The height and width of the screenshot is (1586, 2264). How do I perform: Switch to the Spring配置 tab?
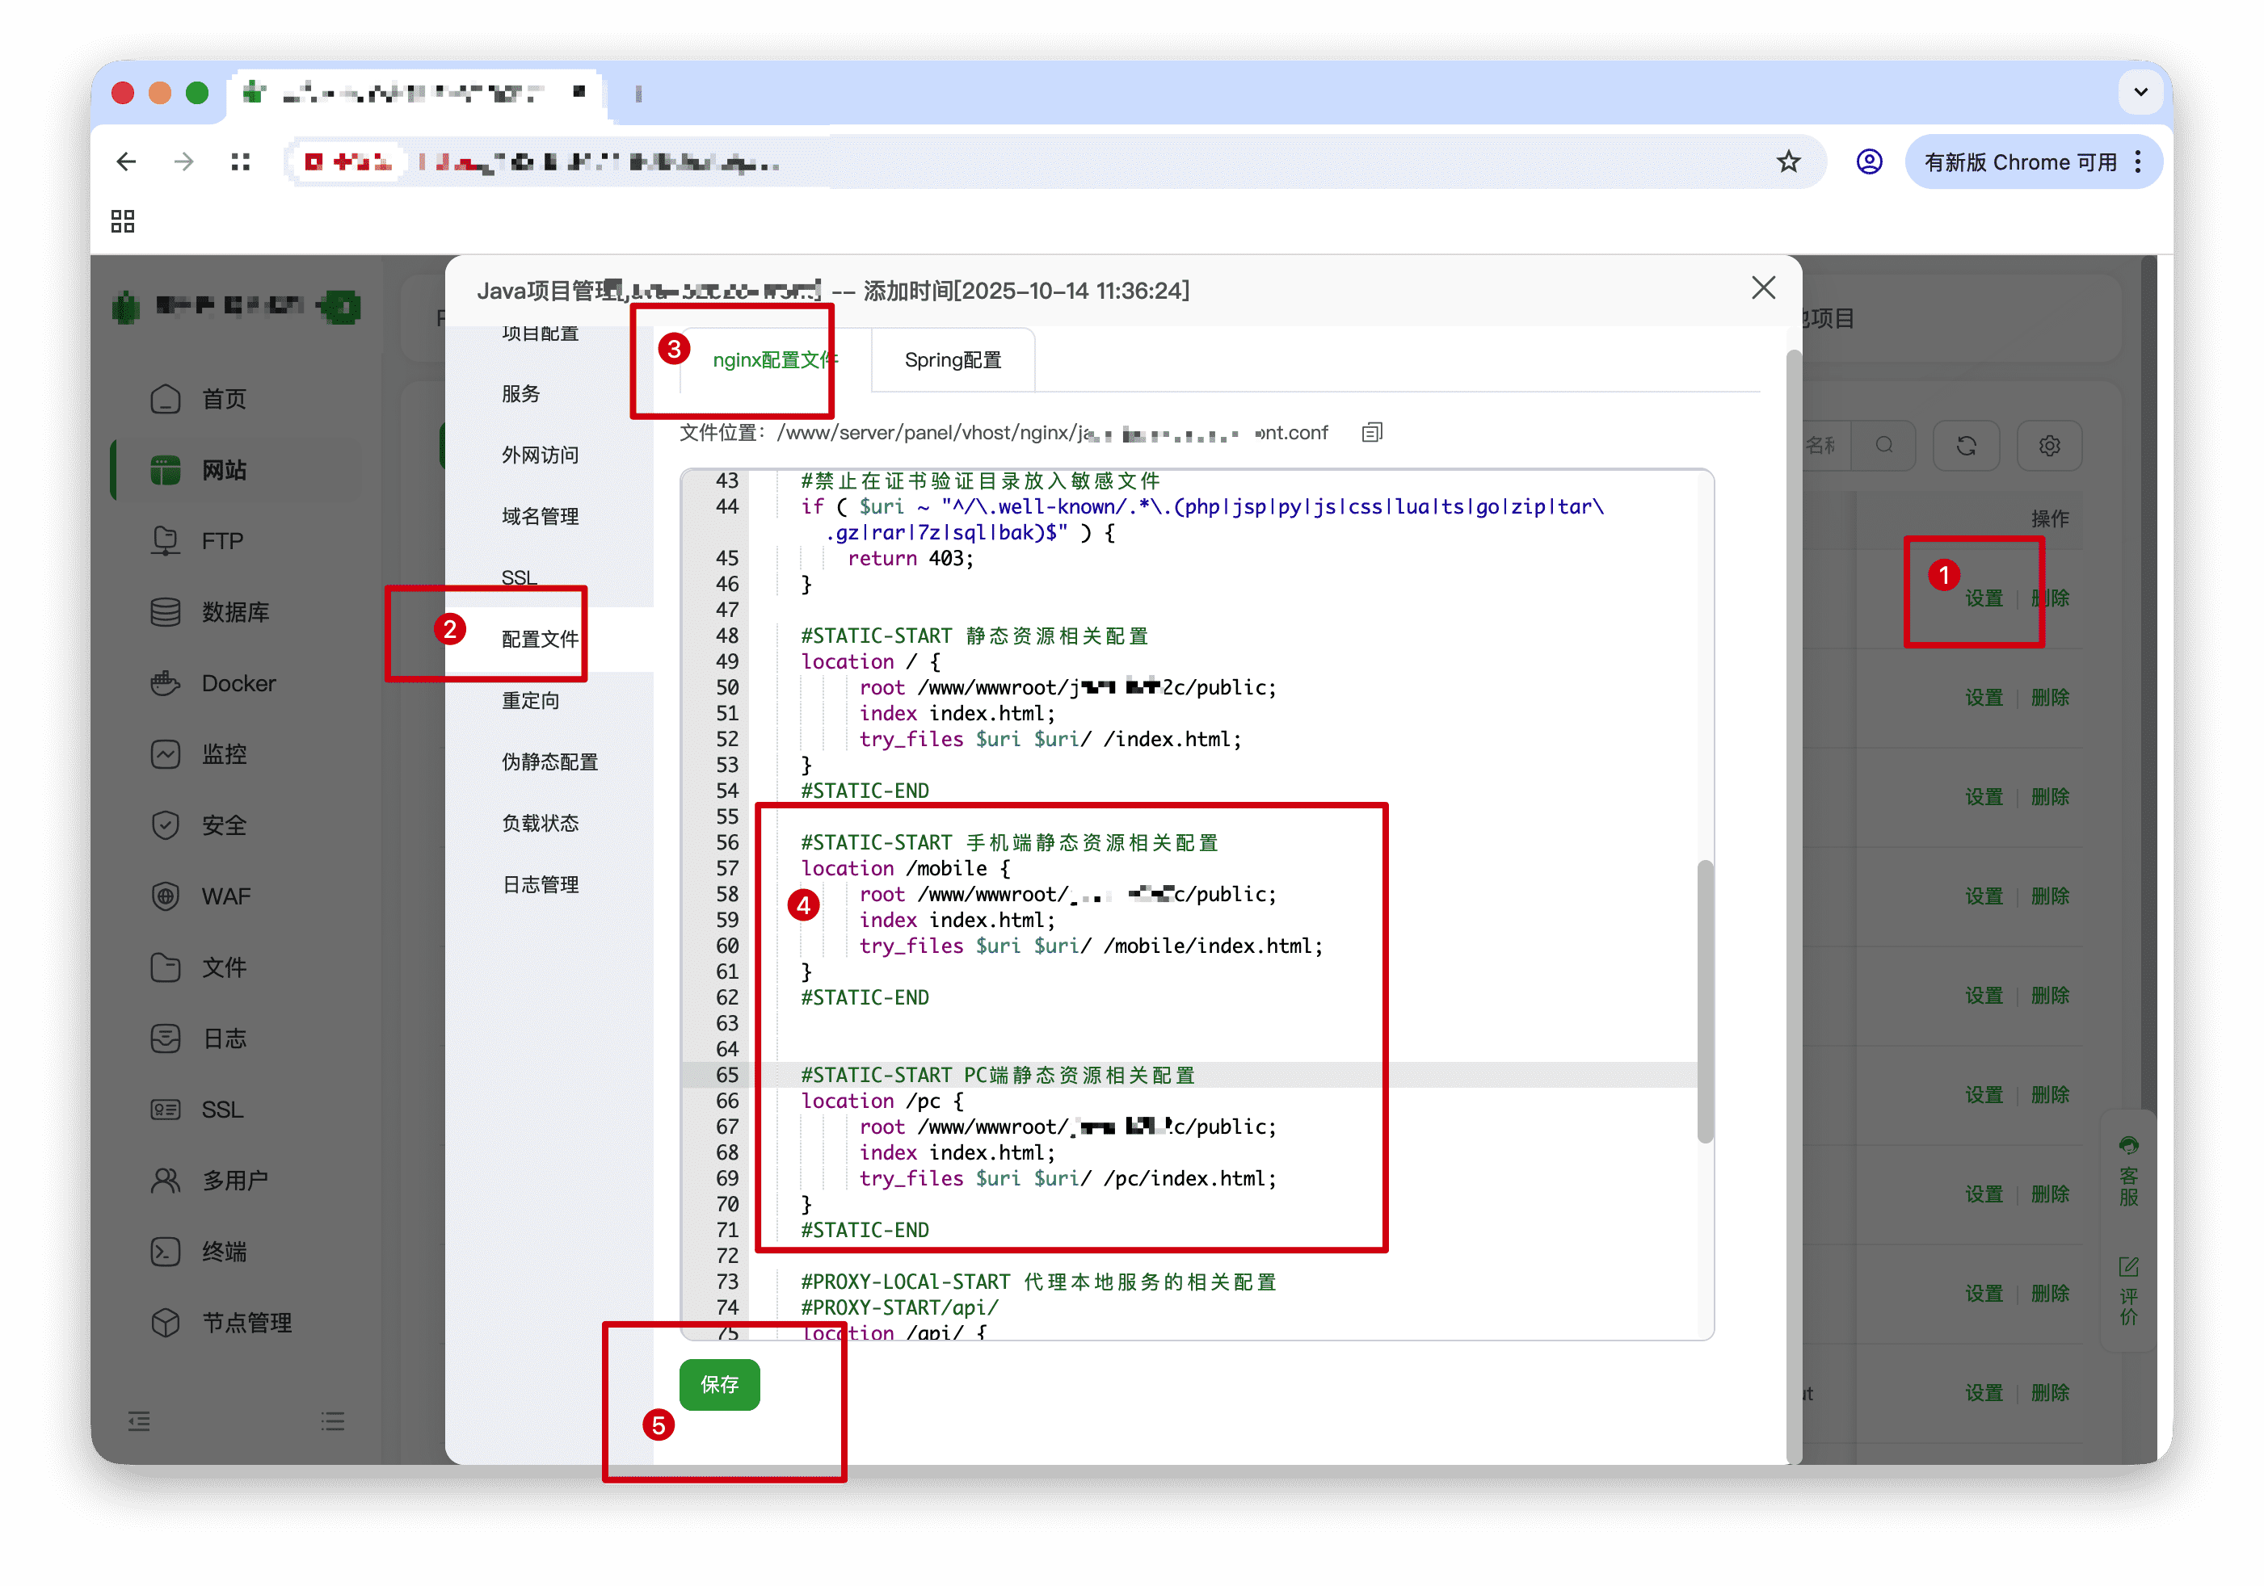[952, 361]
